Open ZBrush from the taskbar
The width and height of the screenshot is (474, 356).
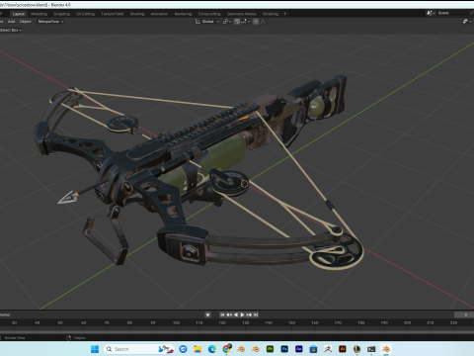(328, 349)
